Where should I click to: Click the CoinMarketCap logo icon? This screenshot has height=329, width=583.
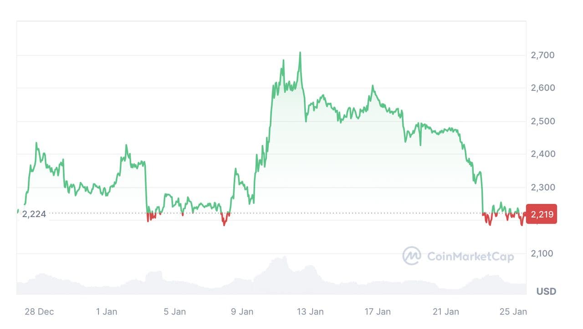click(412, 256)
